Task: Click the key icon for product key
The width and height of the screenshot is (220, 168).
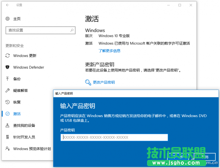Action: [x=88, y=82]
